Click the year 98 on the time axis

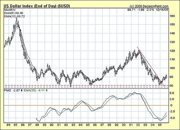tap(109, 125)
